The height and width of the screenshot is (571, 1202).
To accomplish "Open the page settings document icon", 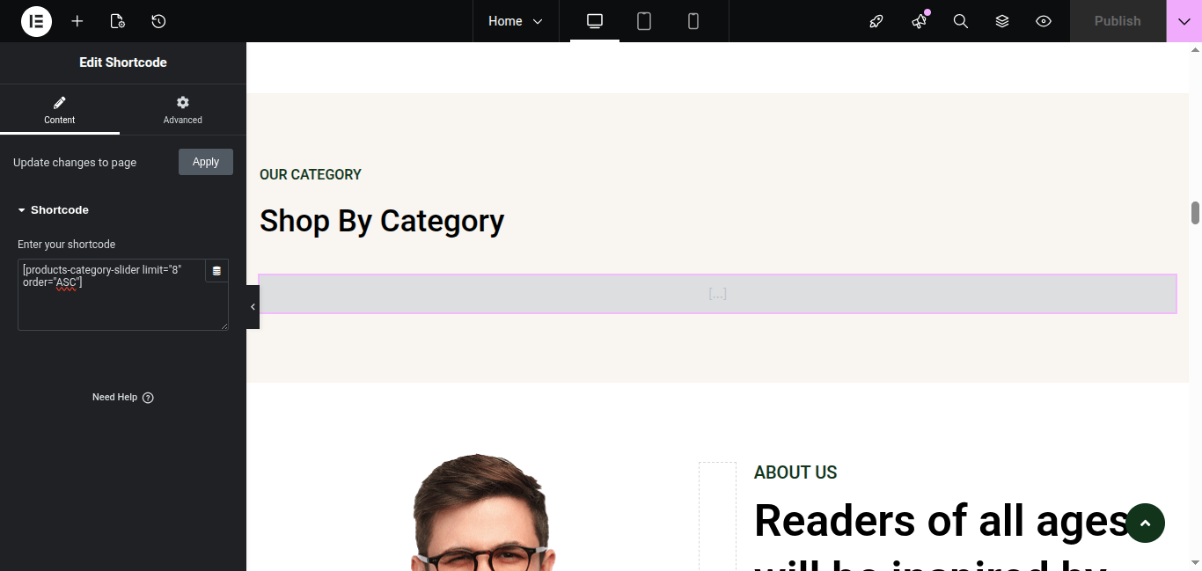I will [118, 21].
